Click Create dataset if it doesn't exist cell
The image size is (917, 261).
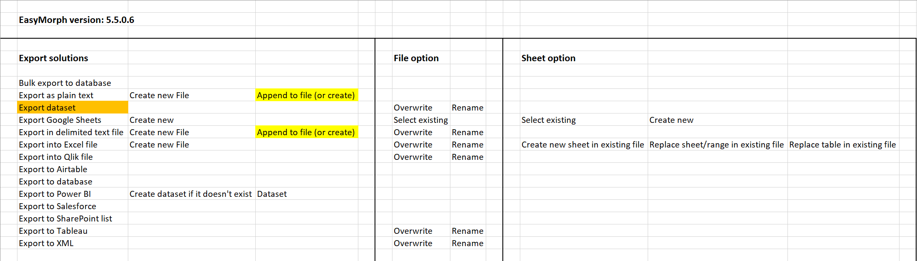191,194
